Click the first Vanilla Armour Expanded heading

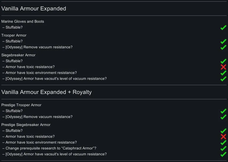pos(34,9)
